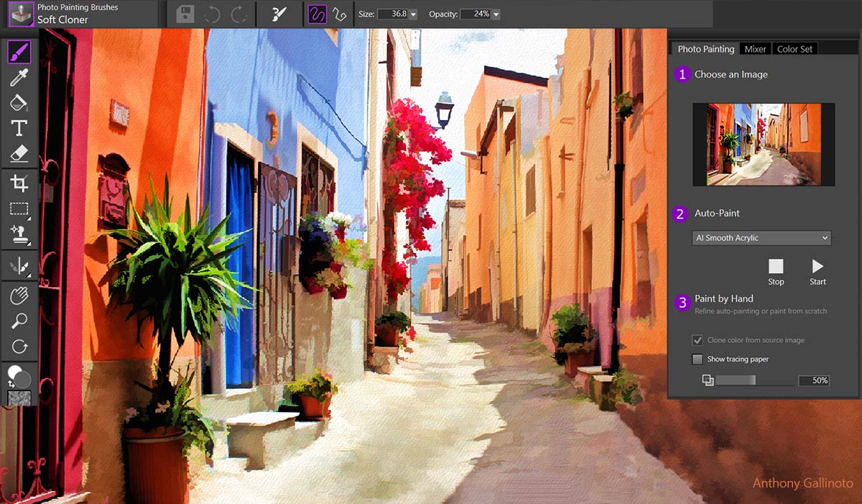The width and height of the screenshot is (862, 504).
Task: Choose the Eraser tool
Action: (19, 153)
